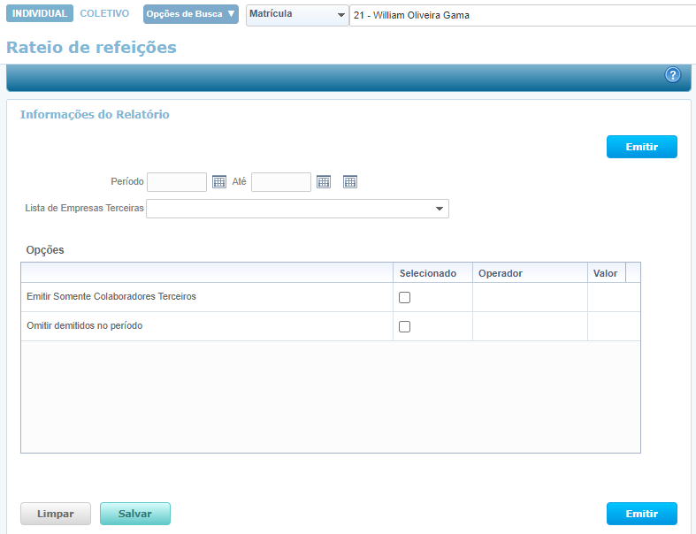Screen dimensions: 696x534
Task: Click the William Oliveira Gama search field
Action: tap(522, 16)
